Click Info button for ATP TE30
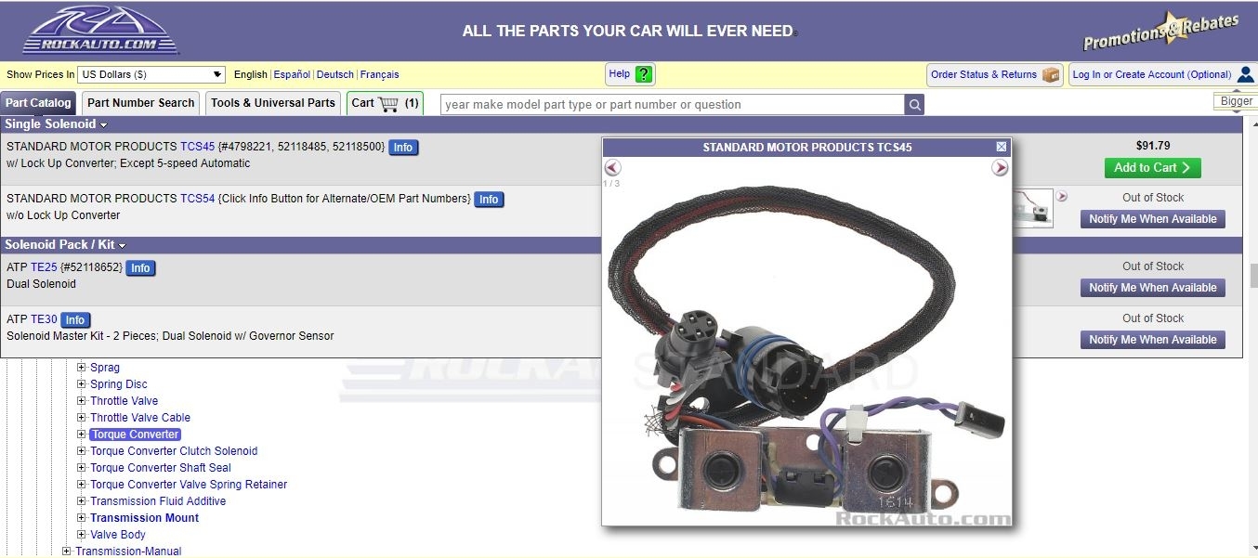Viewport: 1258px width, 558px height. [75, 319]
